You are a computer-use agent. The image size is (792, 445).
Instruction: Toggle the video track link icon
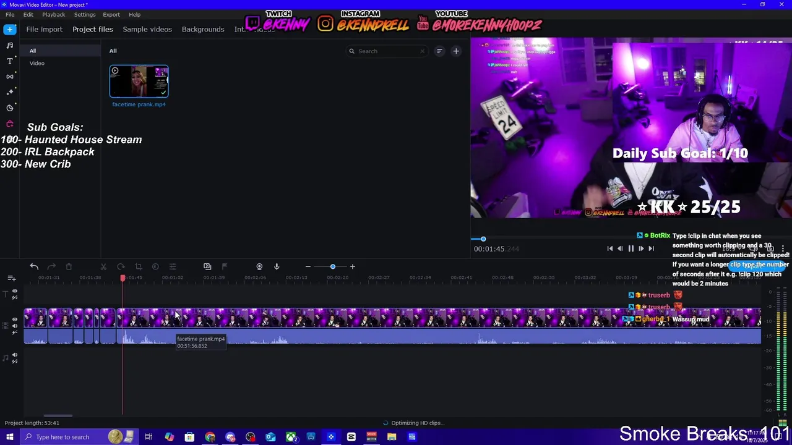click(x=15, y=332)
